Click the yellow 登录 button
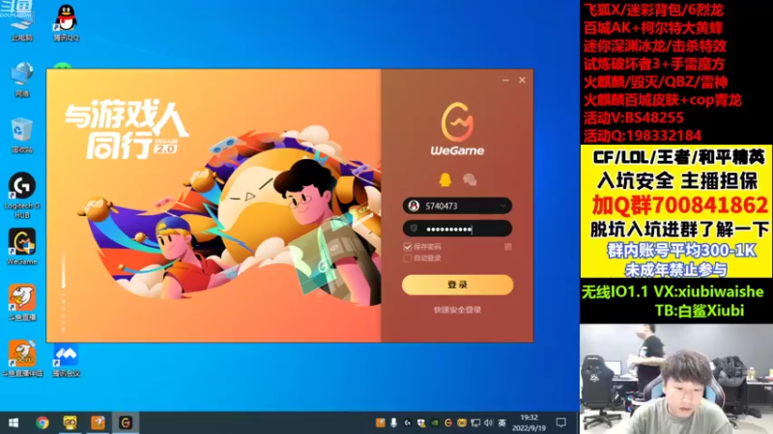This screenshot has width=773, height=434. pos(457,285)
